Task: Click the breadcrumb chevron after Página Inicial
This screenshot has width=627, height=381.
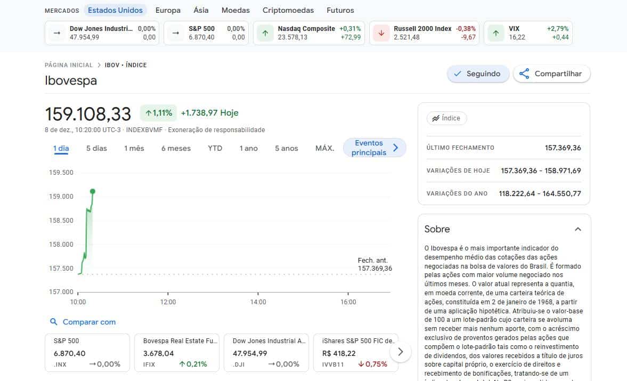Action: (99, 65)
